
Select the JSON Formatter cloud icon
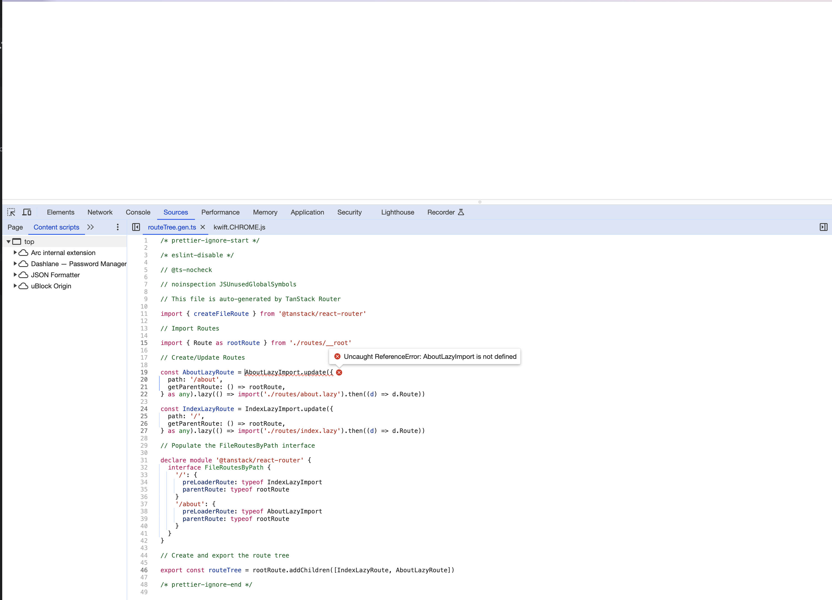pos(24,275)
